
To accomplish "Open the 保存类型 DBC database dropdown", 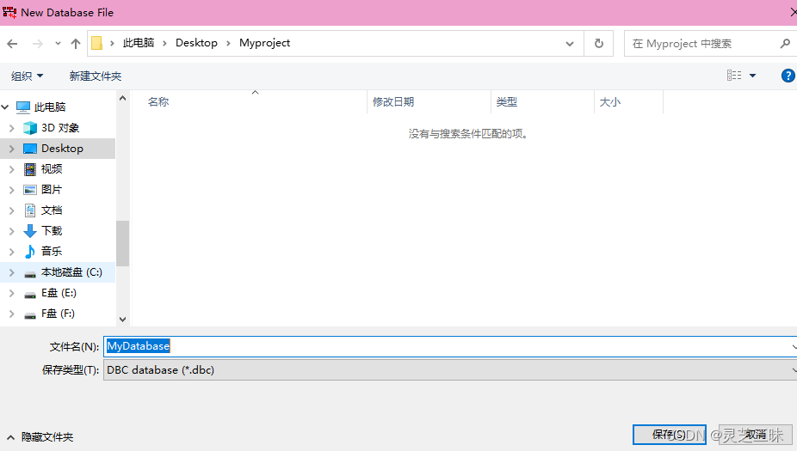I will [x=450, y=370].
